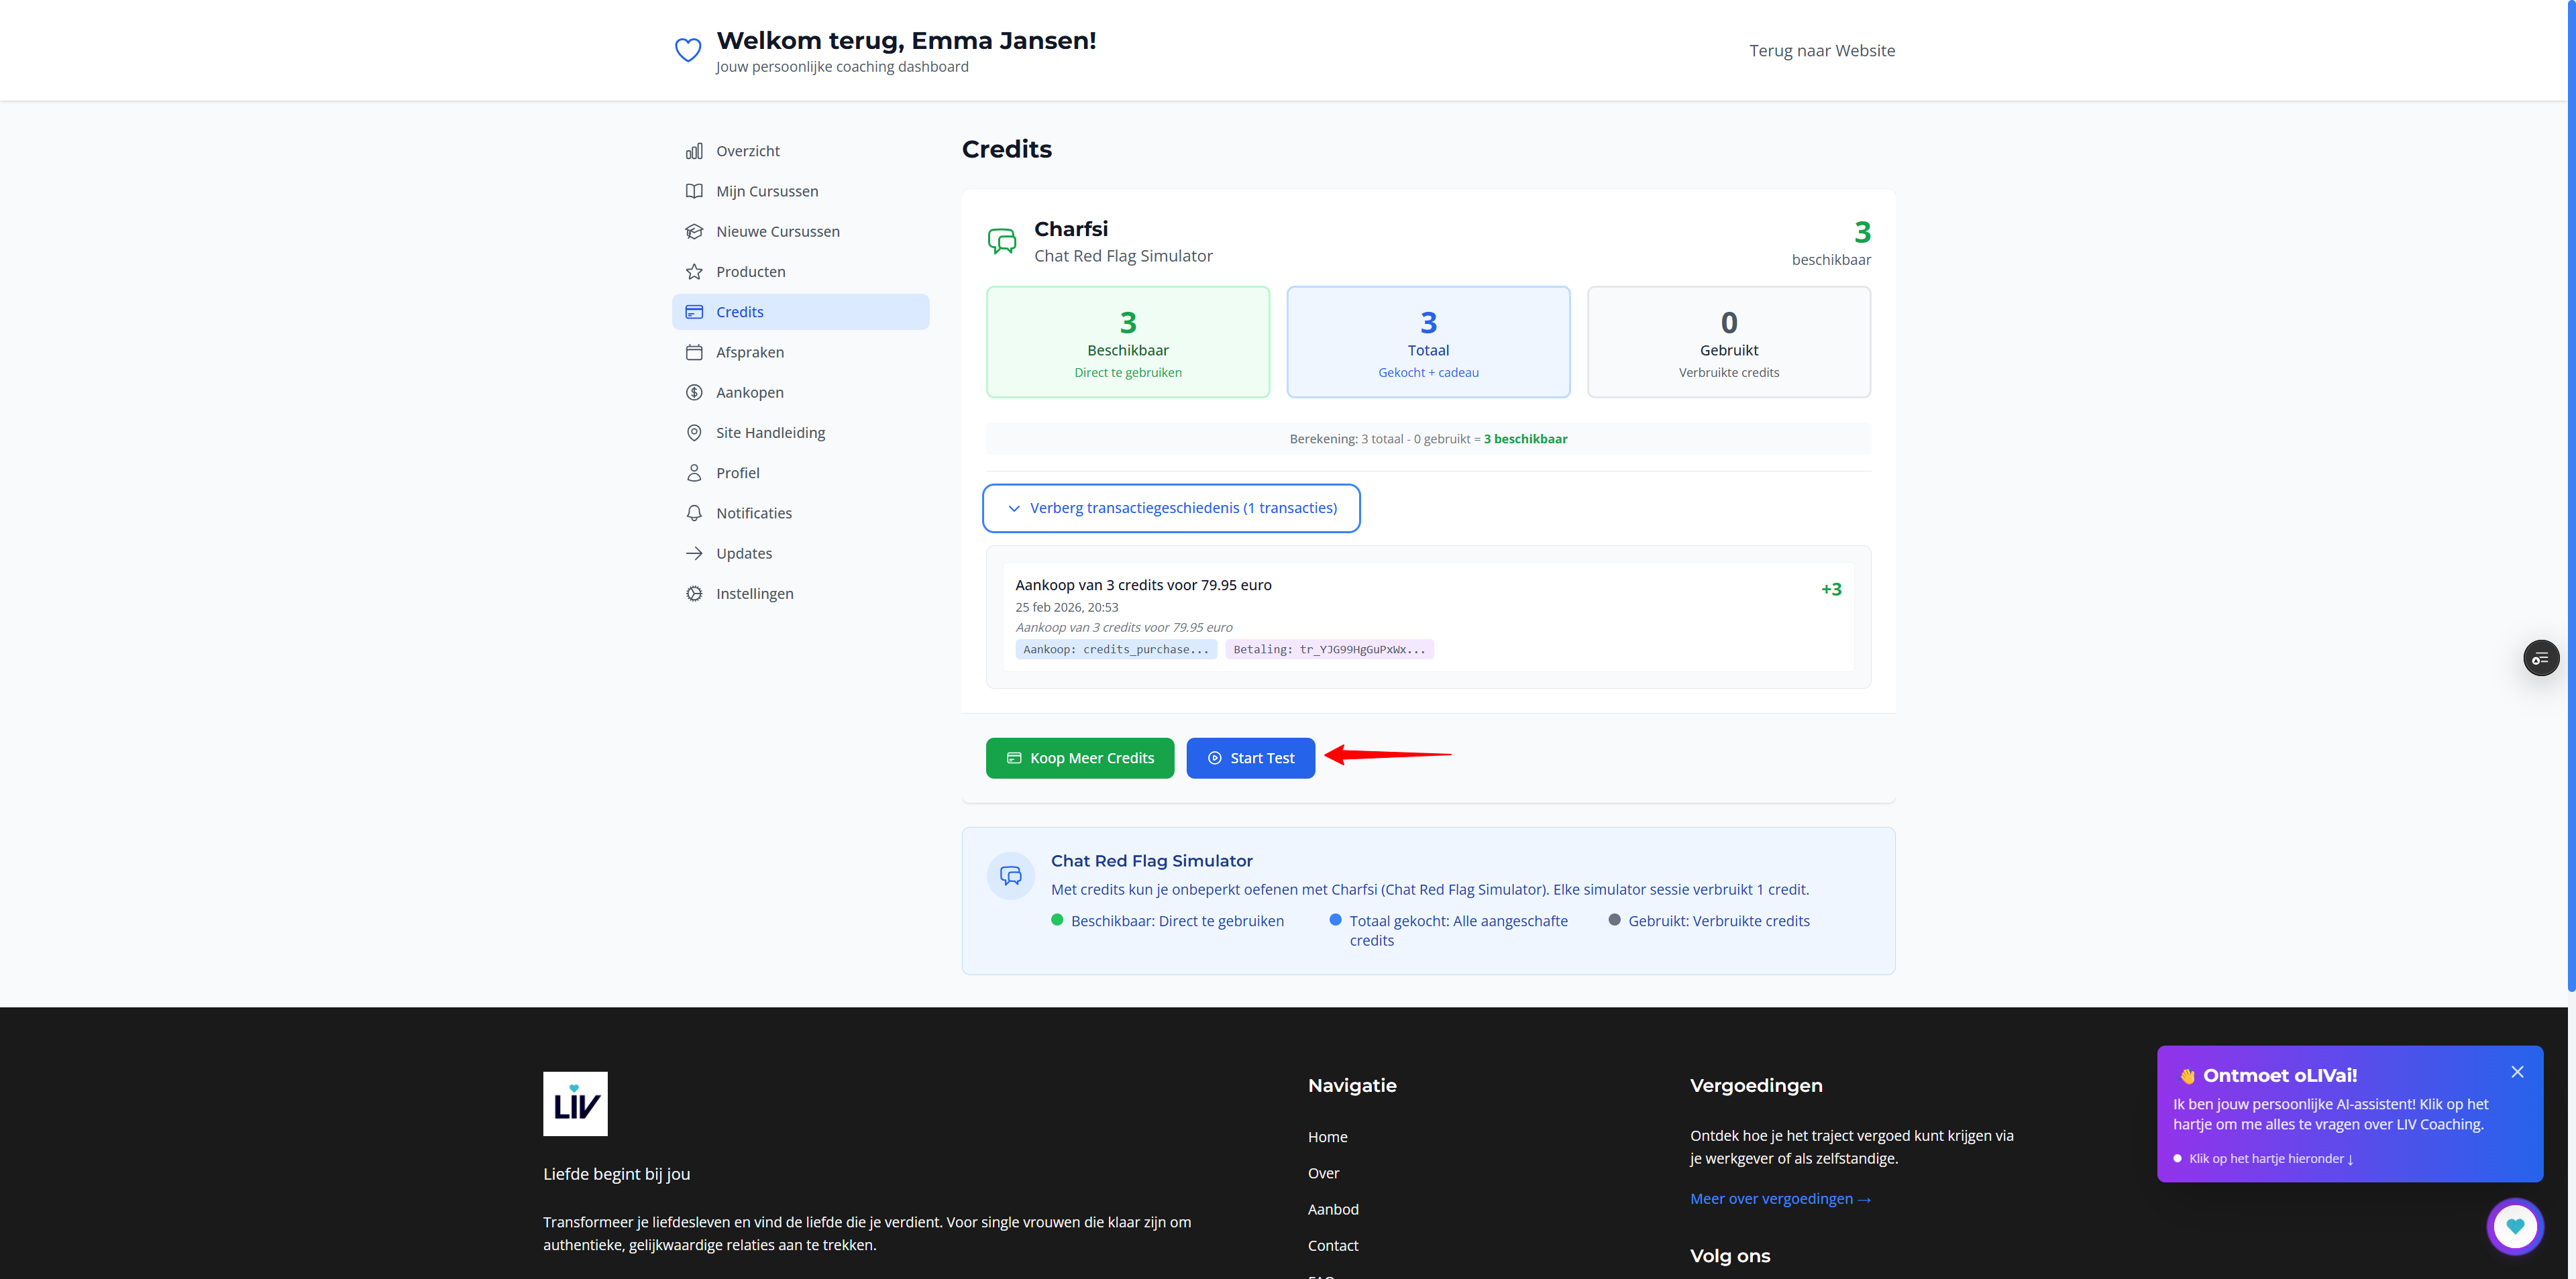
Task: Close the Ontmoet oLIVai popup
Action: click(x=2518, y=1071)
